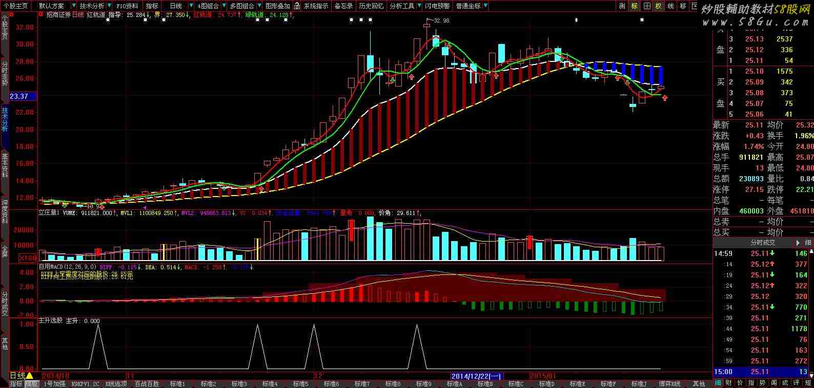Open the 技术分析 dropdown arrow

point(109,6)
